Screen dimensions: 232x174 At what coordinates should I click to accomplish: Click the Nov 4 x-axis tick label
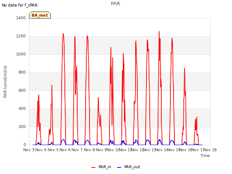(41, 150)
